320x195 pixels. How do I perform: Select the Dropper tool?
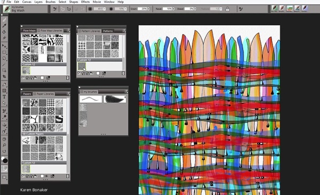click(4, 26)
